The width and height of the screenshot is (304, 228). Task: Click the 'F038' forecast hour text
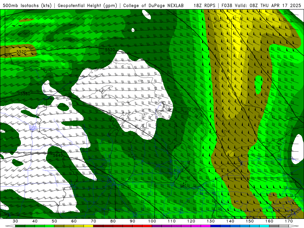227,6
